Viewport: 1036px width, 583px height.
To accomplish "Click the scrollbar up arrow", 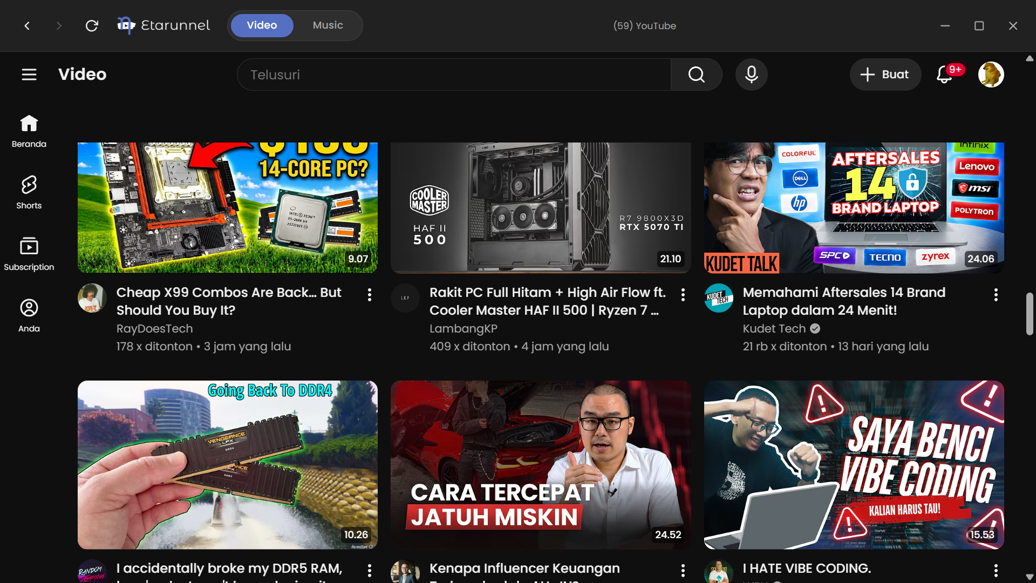I will [1030, 58].
